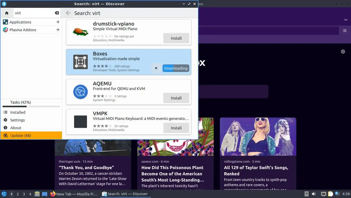Screen dimensions: 351x198
Task: Open Firefox hamburger menu icon
Action: (x=345, y=31)
